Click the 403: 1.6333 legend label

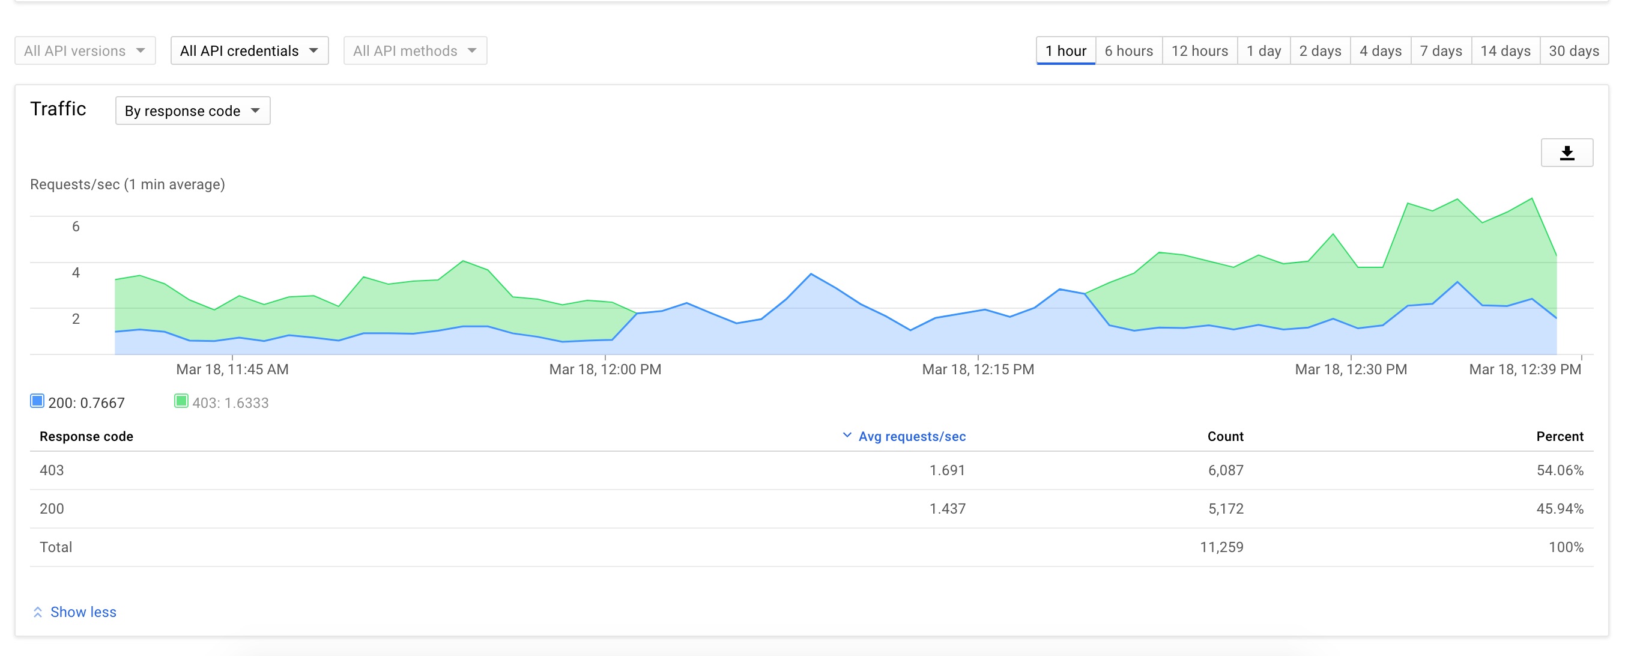231,403
